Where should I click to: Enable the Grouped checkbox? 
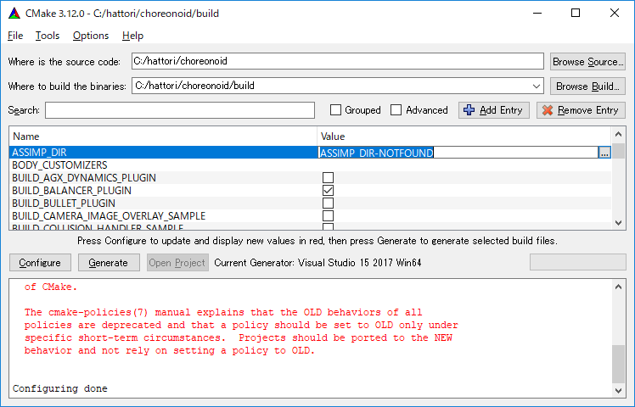[x=336, y=110]
